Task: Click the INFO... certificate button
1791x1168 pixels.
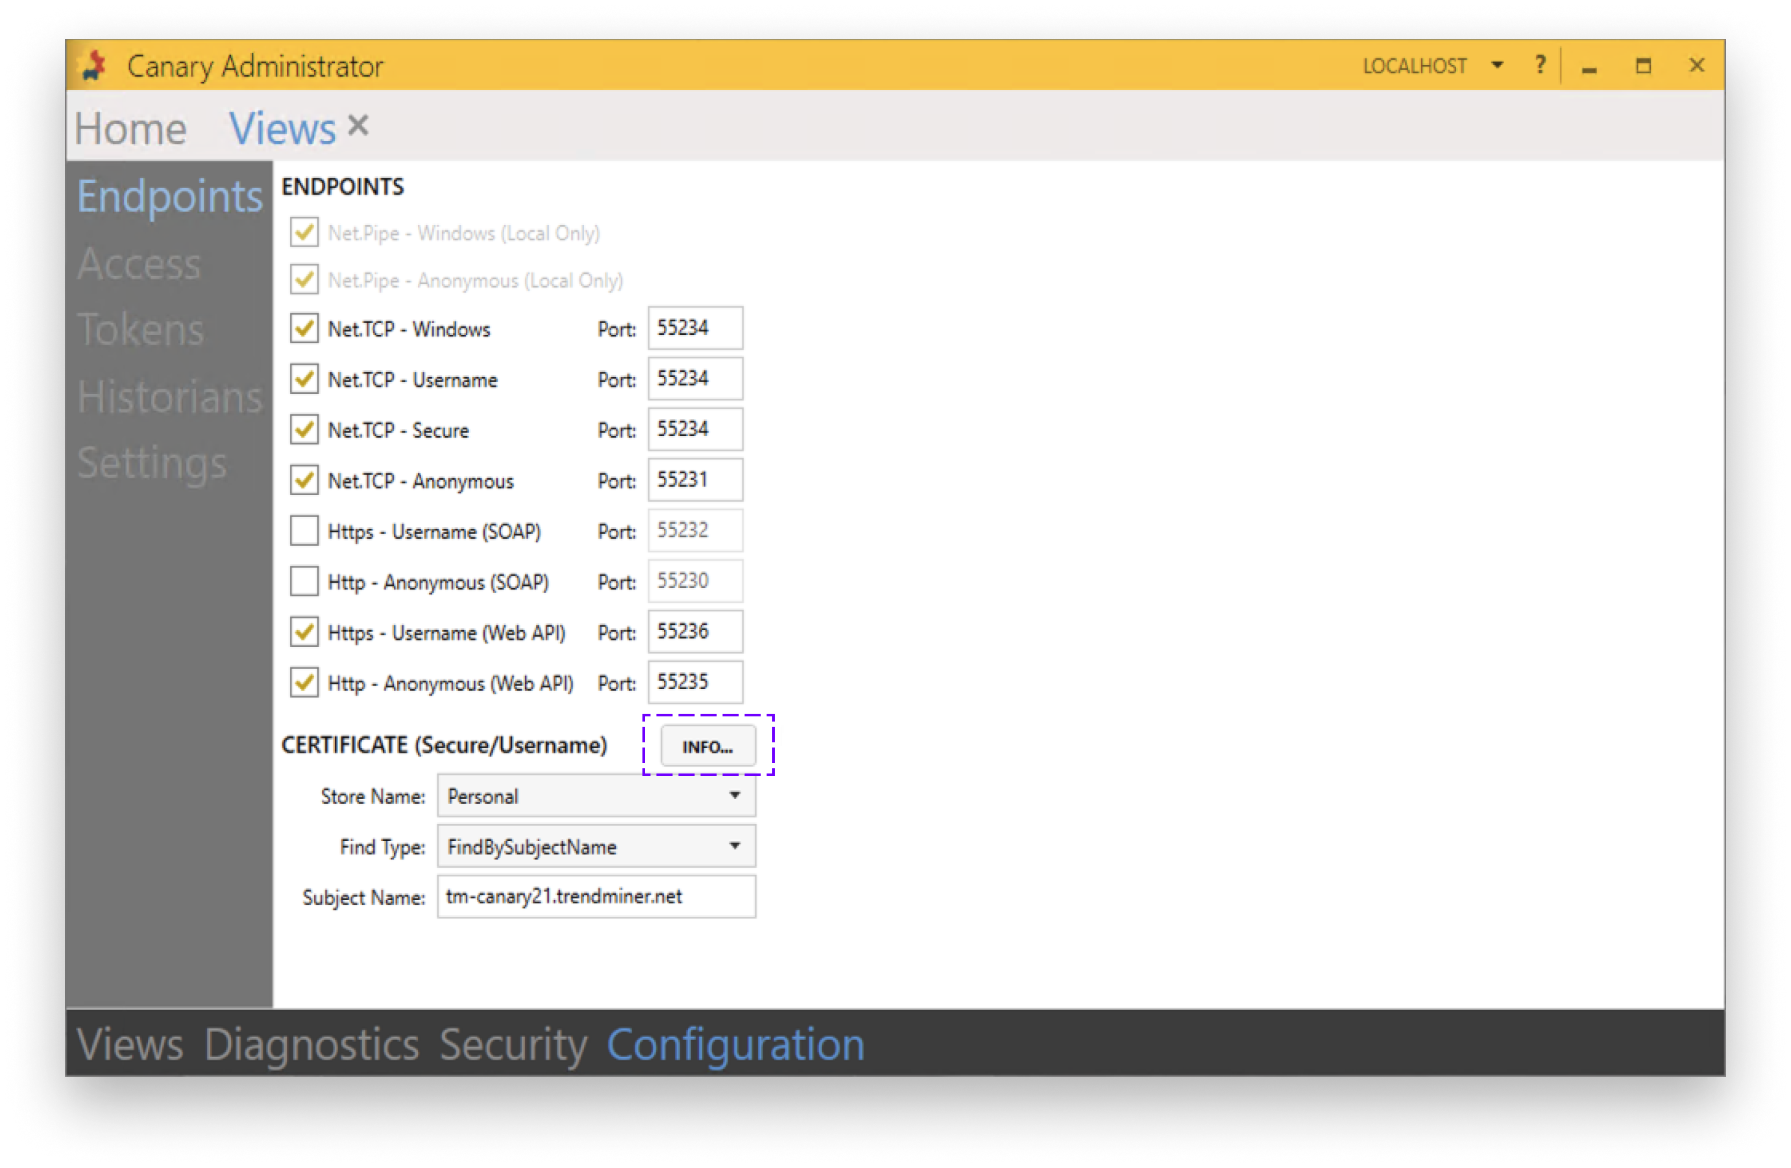Action: (x=707, y=746)
